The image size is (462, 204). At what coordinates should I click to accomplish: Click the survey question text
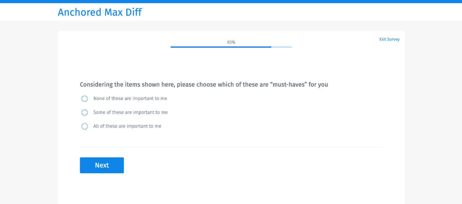coord(204,84)
